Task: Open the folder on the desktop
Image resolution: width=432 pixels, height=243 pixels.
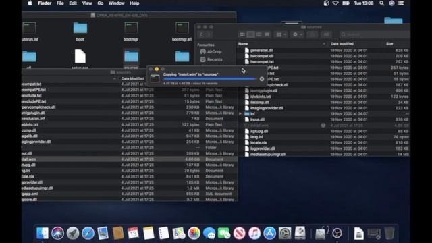Action: click(x=394, y=20)
